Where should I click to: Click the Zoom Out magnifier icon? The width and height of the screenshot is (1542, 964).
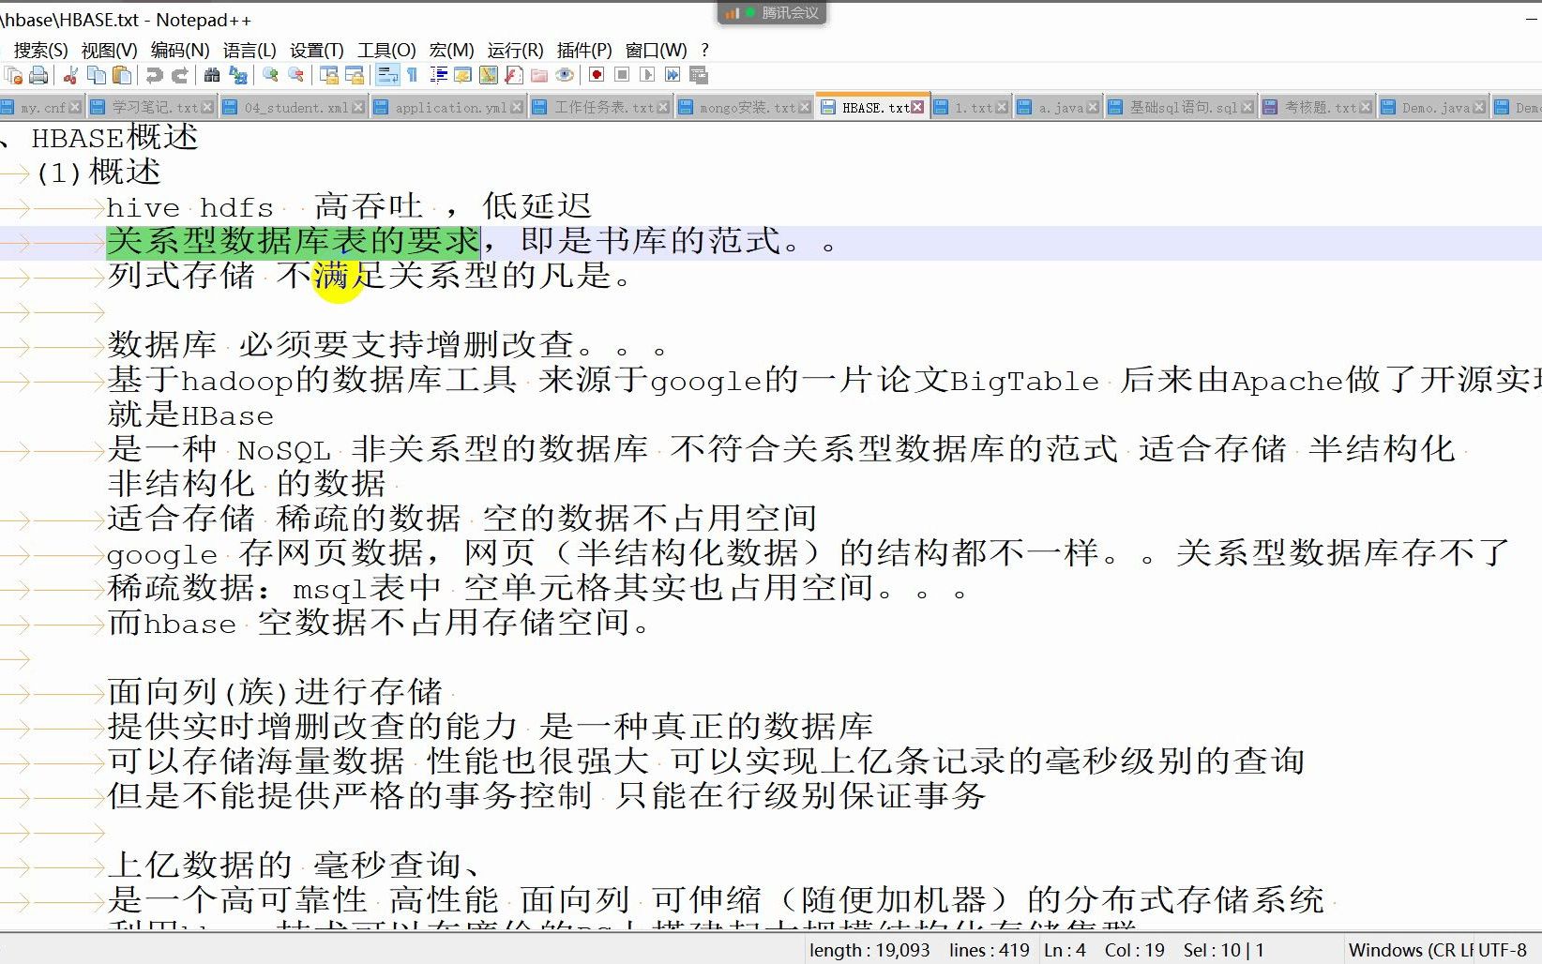[295, 75]
